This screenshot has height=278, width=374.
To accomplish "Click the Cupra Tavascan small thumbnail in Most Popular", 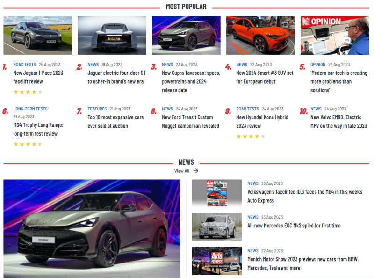I will pos(186,36).
